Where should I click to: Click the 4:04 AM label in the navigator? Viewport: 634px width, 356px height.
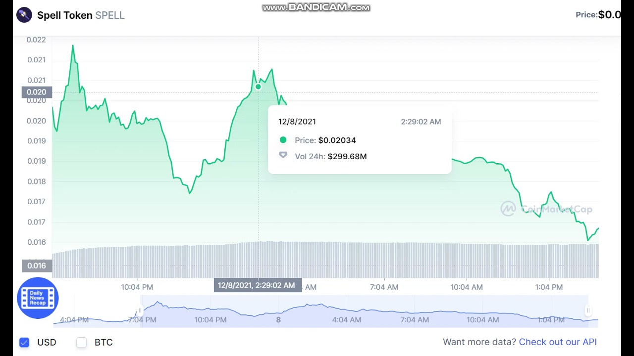click(x=347, y=320)
